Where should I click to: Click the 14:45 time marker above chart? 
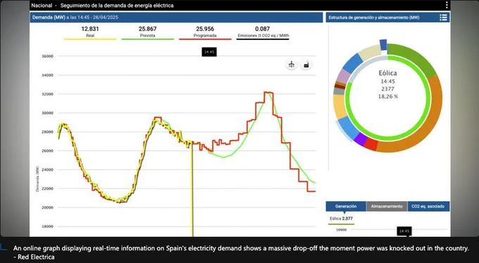(209, 52)
